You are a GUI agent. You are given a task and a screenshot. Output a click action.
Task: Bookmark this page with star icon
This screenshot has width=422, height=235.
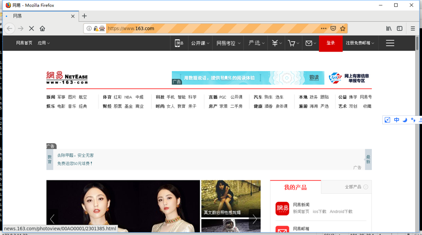(x=342, y=28)
